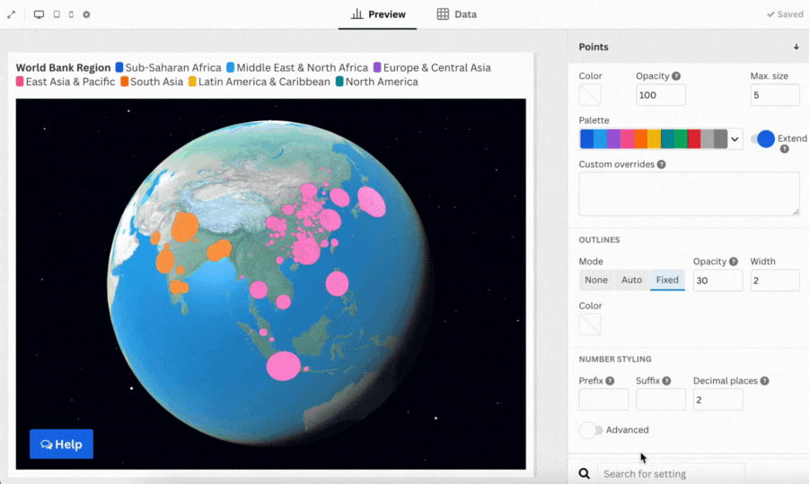Set outline mode to Auto
Screen dimensions: 809x484
(x=632, y=281)
